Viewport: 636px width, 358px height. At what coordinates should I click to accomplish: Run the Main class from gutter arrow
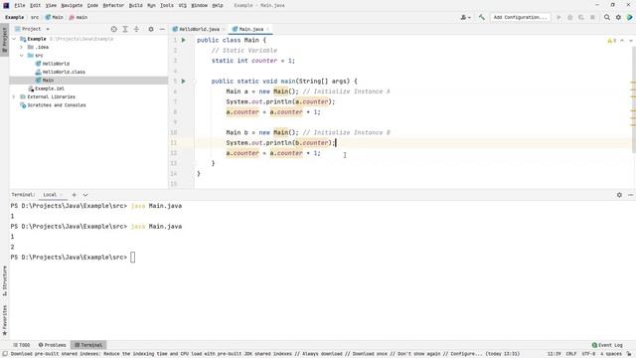click(183, 40)
